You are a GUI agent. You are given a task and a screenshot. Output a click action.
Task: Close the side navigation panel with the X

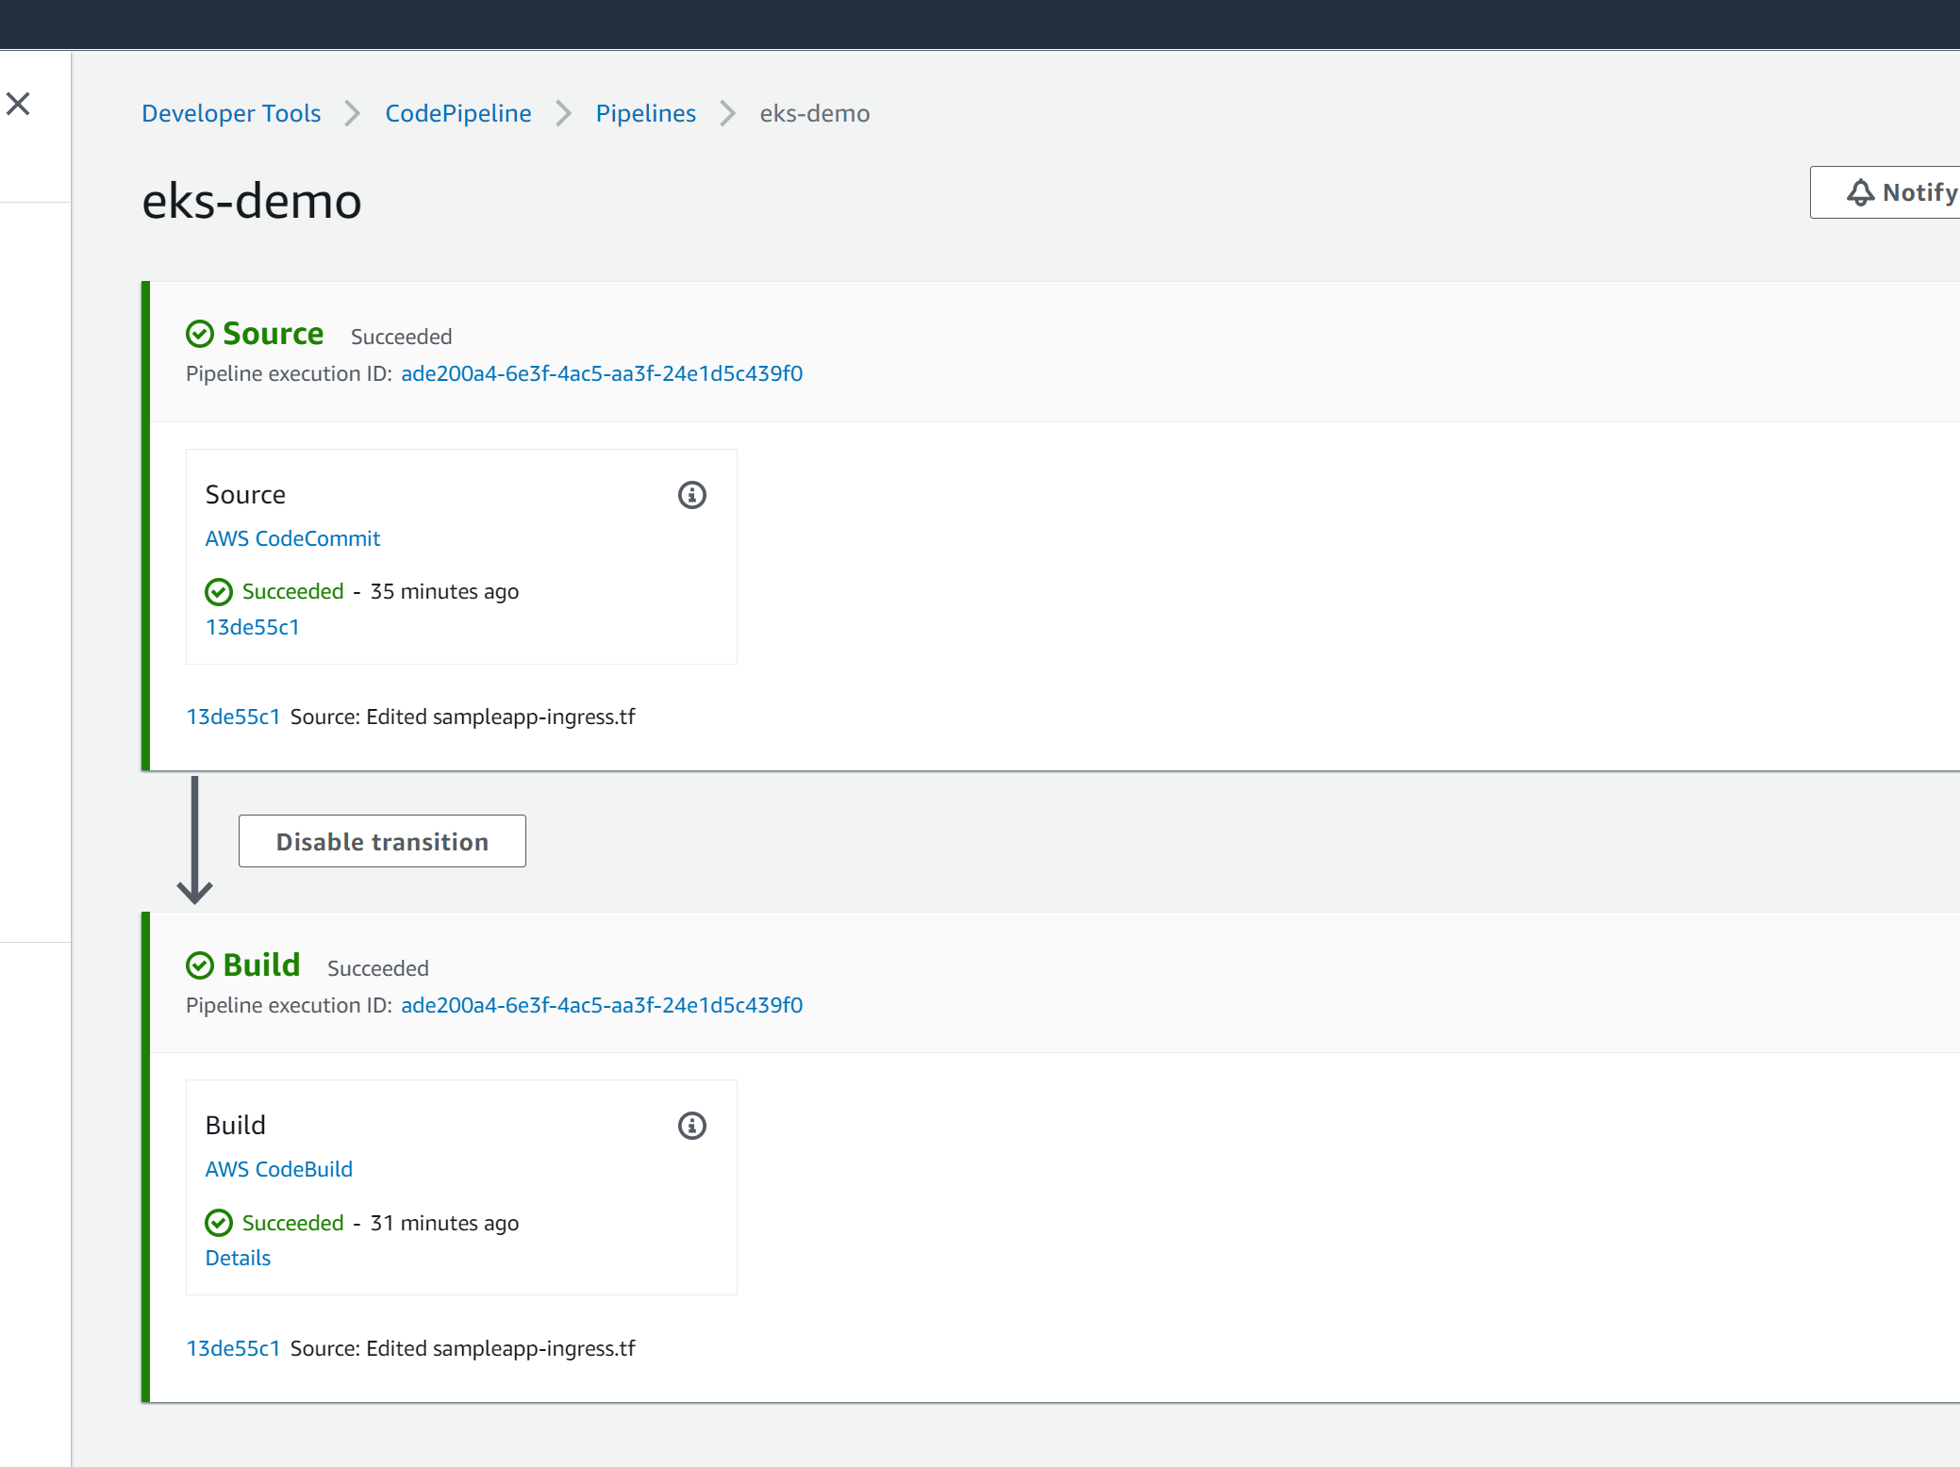(x=20, y=104)
